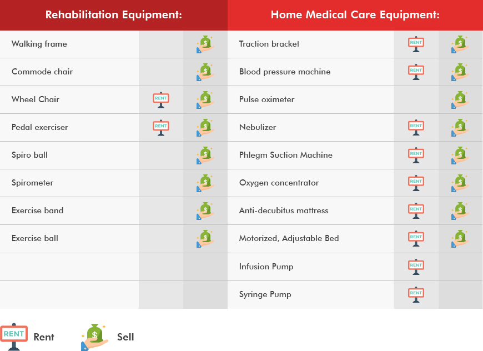Click the Rent icon for Oxygen concentrator
The height and width of the screenshot is (351, 483).
[x=416, y=183]
